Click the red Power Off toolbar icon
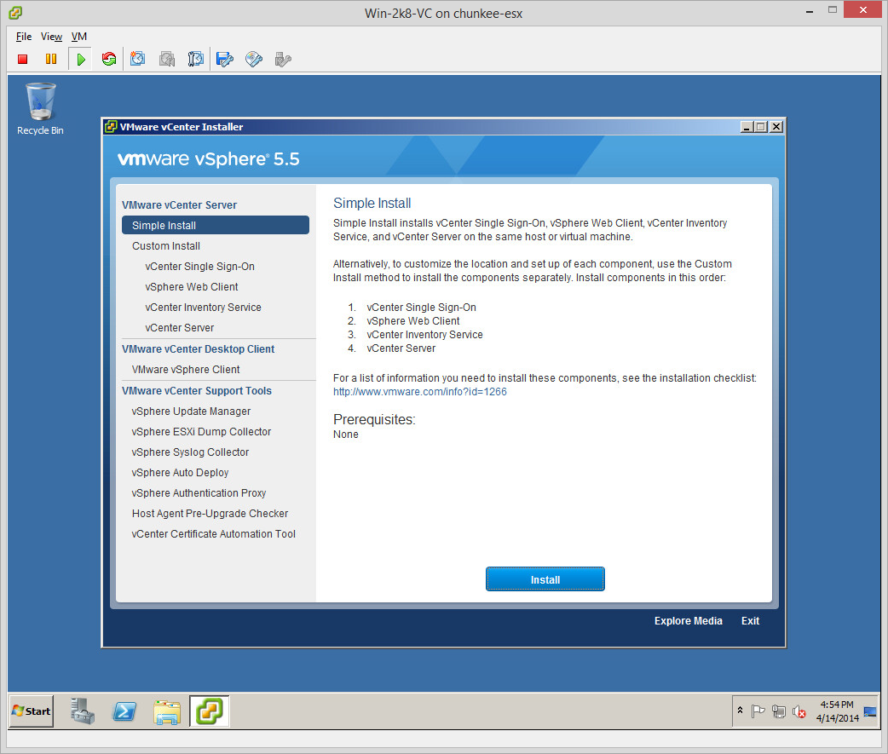The width and height of the screenshot is (888, 754). tap(23, 59)
